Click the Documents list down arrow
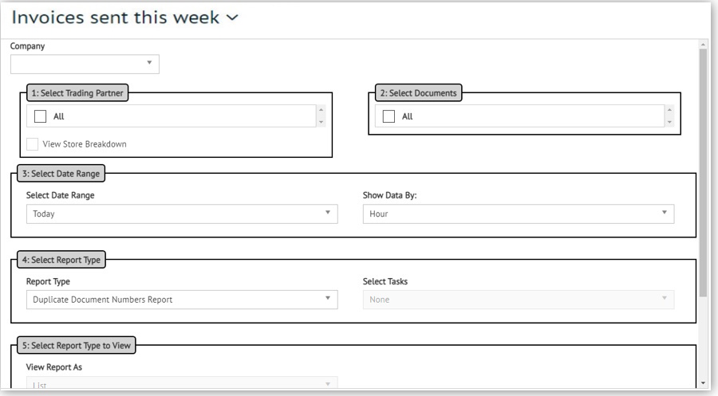The image size is (718, 396). point(669,122)
